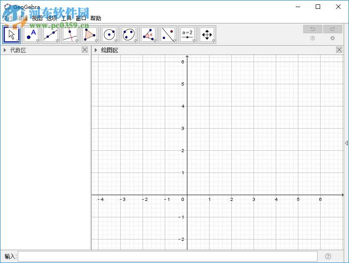Open the 编辑 menu
The height and width of the screenshot is (263, 349).
(23, 18)
